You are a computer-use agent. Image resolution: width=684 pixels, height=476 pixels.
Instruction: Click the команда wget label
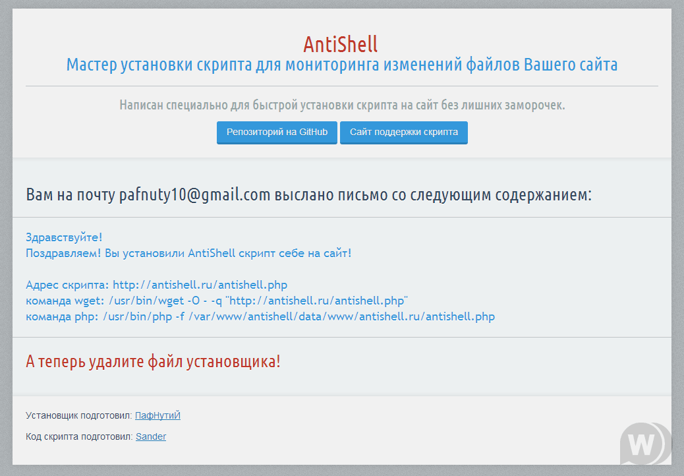click(65, 301)
